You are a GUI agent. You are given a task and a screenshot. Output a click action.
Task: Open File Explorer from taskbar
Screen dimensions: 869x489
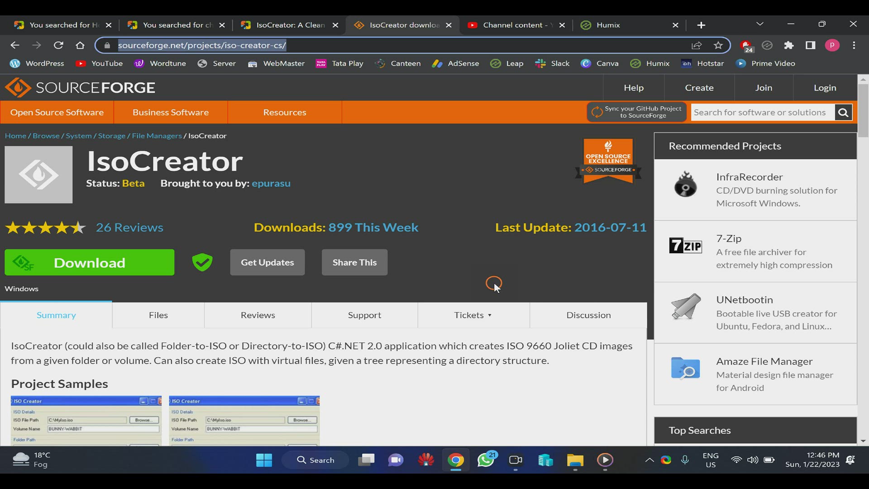575,460
